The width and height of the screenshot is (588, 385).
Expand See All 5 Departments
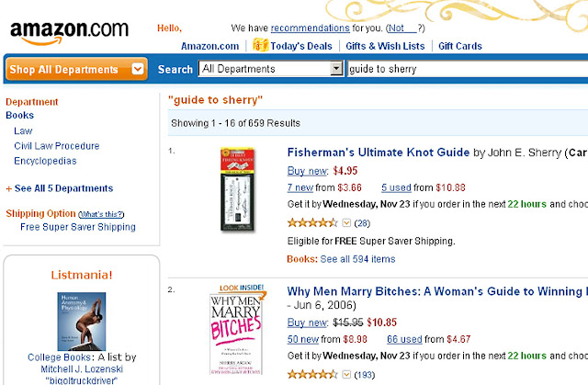[x=60, y=188]
